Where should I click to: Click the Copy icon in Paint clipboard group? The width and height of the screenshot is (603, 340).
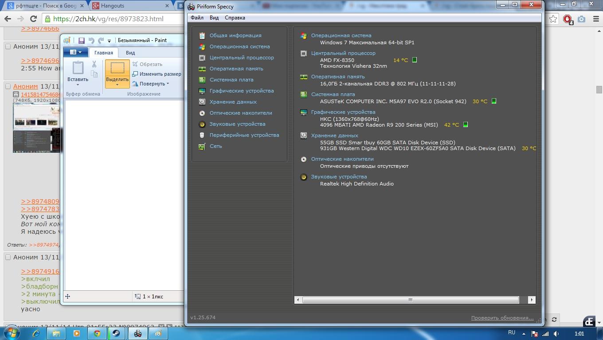94,74
